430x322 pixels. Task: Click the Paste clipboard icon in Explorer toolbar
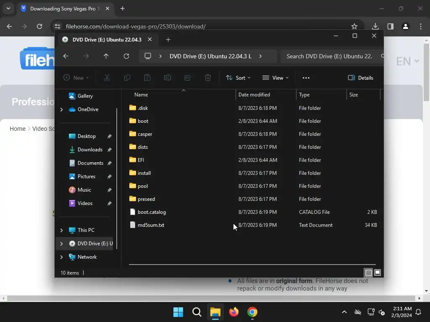click(147, 78)
